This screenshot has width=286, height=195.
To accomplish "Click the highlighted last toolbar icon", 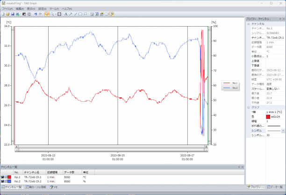I will (111, 14).
